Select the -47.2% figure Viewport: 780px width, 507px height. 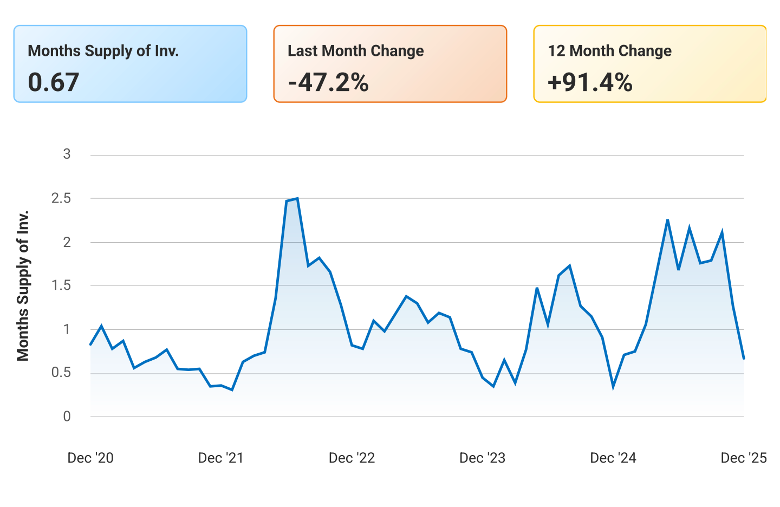327,83
